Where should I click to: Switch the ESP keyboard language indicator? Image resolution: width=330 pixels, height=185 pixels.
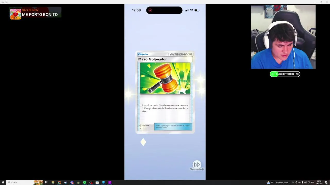pyautogui.click(x=312, y=182)
